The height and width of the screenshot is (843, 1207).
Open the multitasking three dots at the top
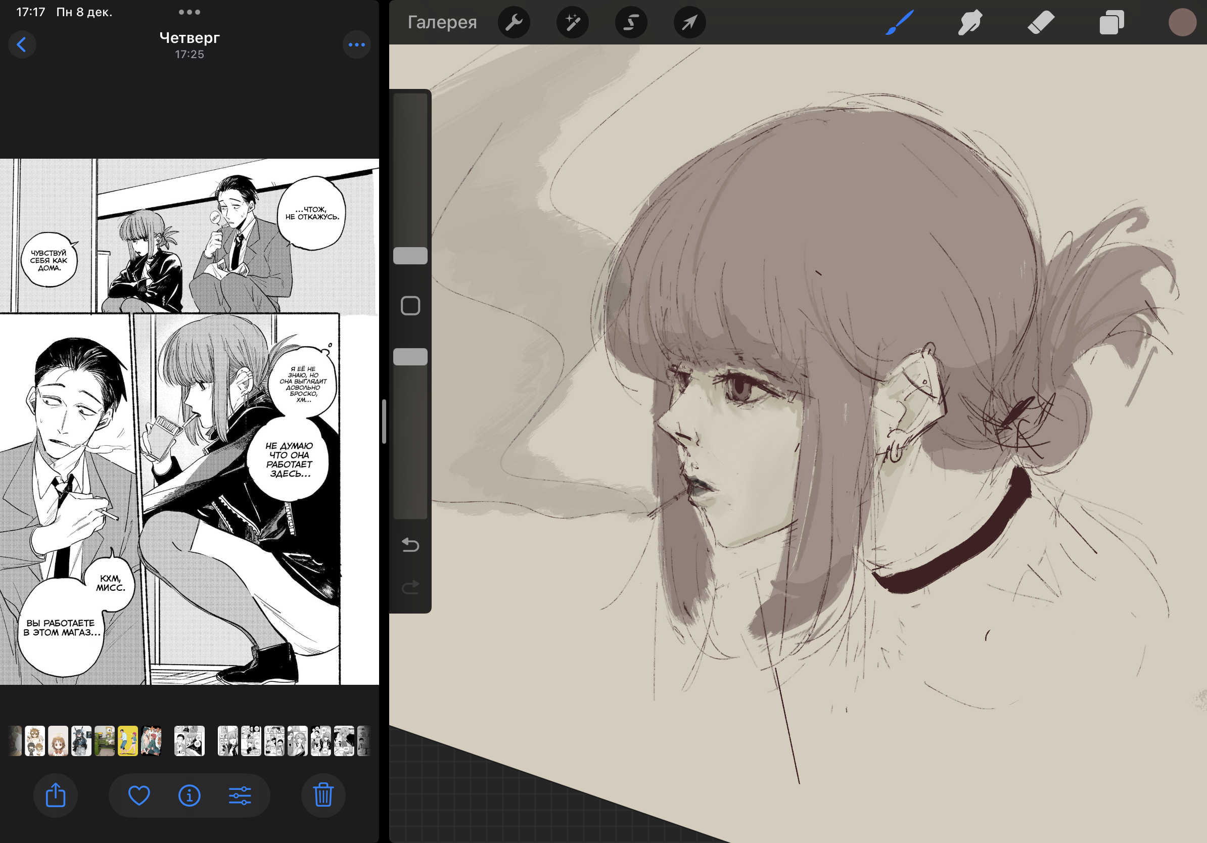coord(189,12)
